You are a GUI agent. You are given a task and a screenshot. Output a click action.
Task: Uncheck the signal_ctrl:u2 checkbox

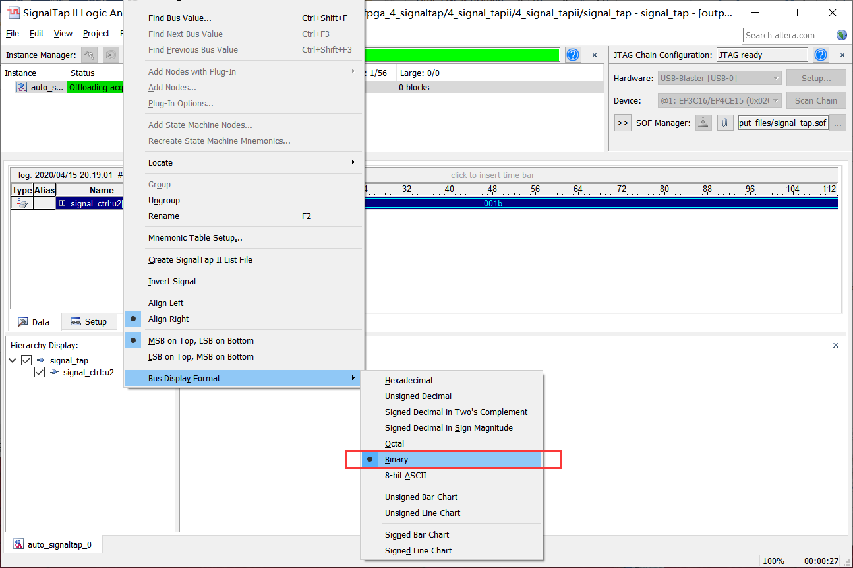point(40,372)
